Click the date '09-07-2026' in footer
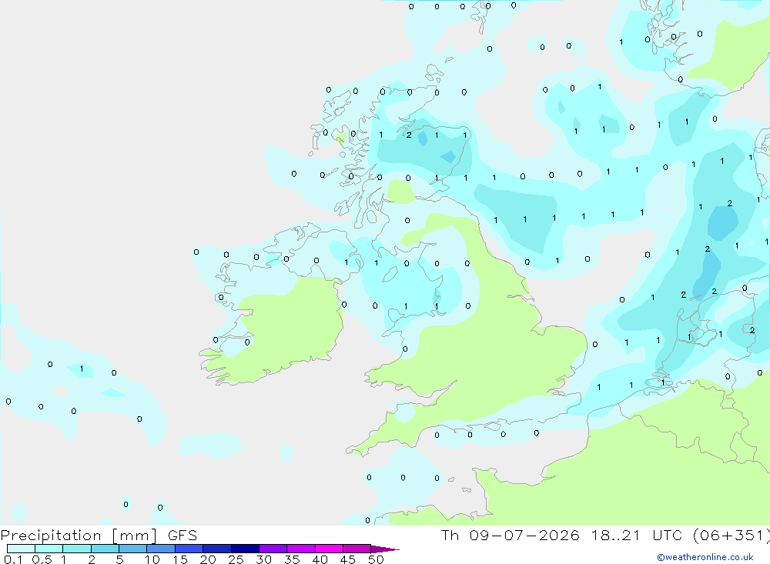770x564 pixels. tap(524, 535)
